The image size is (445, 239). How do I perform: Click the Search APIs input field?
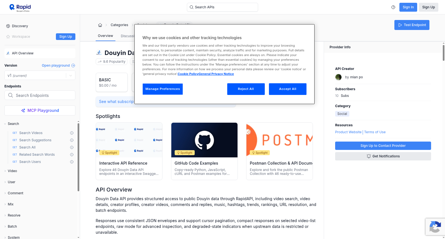coord(222,7)
